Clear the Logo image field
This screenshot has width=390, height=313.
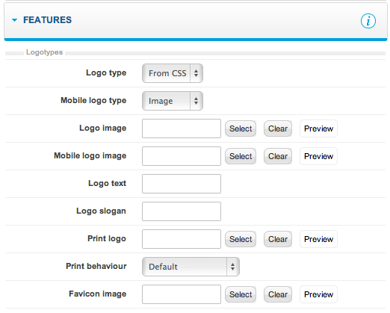(278, 128)
